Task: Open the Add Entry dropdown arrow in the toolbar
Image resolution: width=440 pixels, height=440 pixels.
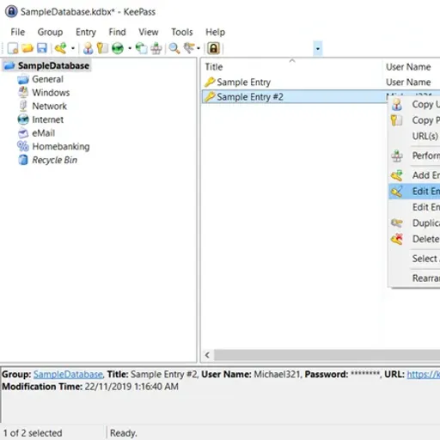Action: tap(73, 48)
